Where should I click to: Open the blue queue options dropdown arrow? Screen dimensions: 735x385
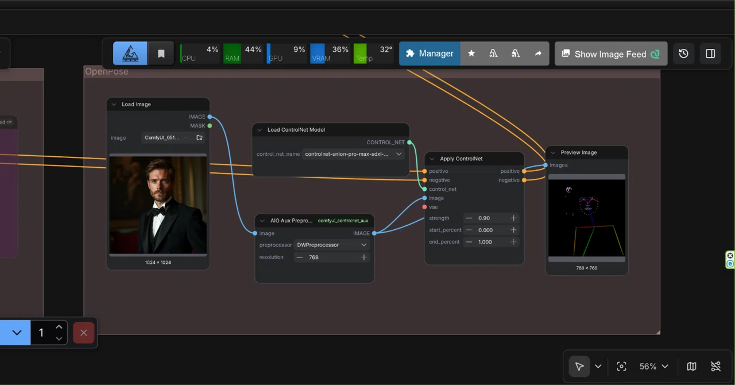pyautogui.click(x=16, y=333)
